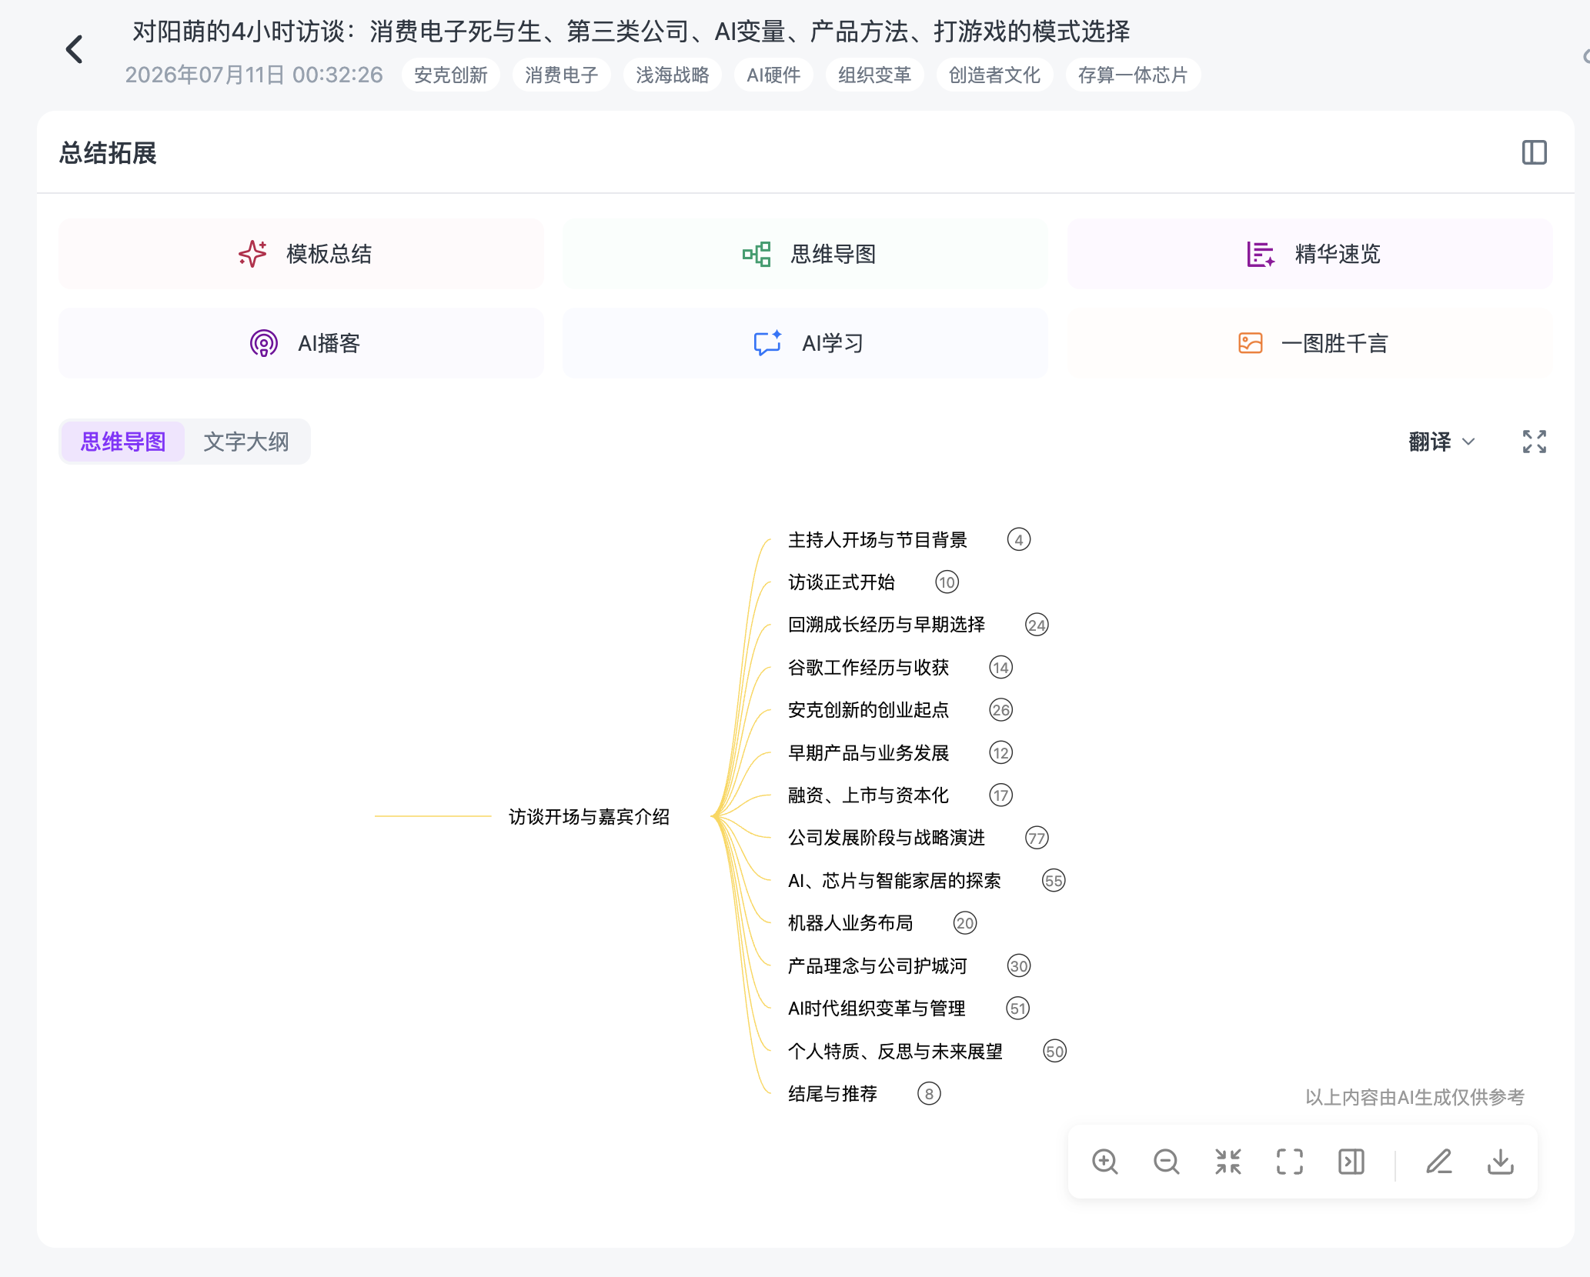Select node 个人特质、反思与未来展望
Screen dimensions: 1590x1277
click(895, 1052)
